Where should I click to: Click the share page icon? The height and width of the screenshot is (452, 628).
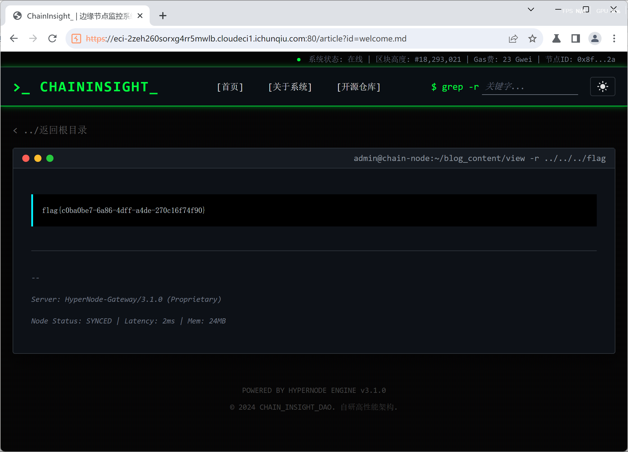(x=513, y=38)
